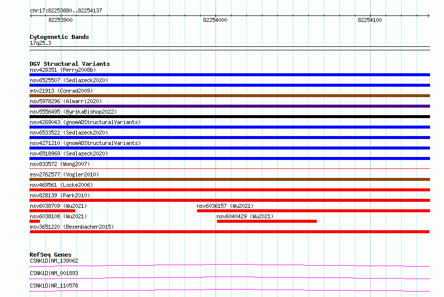The image size is (444, 297).
Task: Click the 82254000 ruler coordinate
Action: point(215,20)
